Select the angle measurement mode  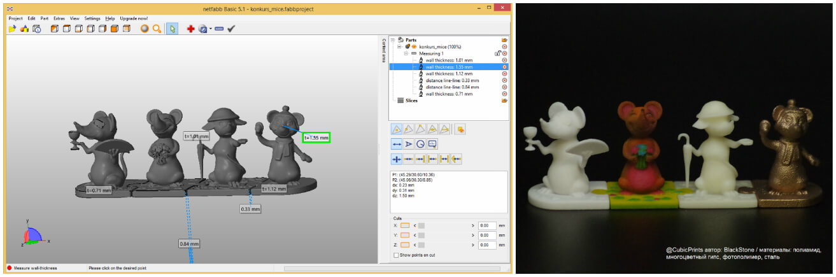408,144
